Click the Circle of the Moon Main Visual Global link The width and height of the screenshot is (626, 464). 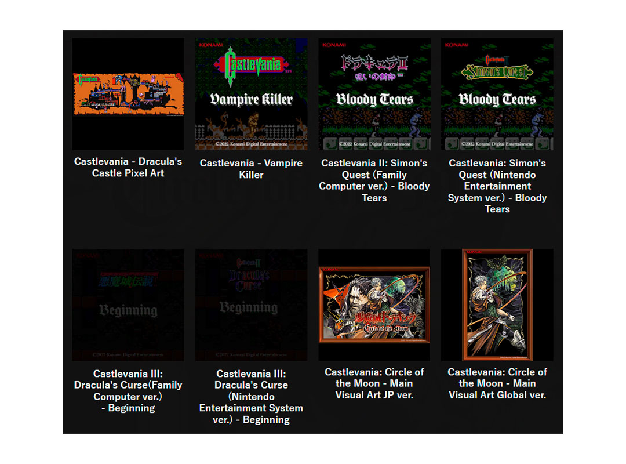click(x=497, y=383)
